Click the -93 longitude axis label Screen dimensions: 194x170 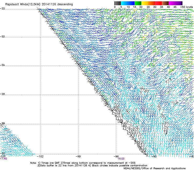pyautogui.click(x=154, y=156)
